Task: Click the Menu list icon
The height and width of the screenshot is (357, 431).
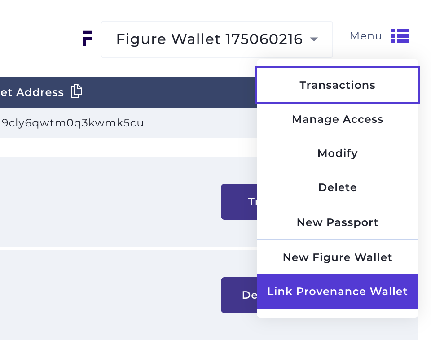Action: pos(400,36)
